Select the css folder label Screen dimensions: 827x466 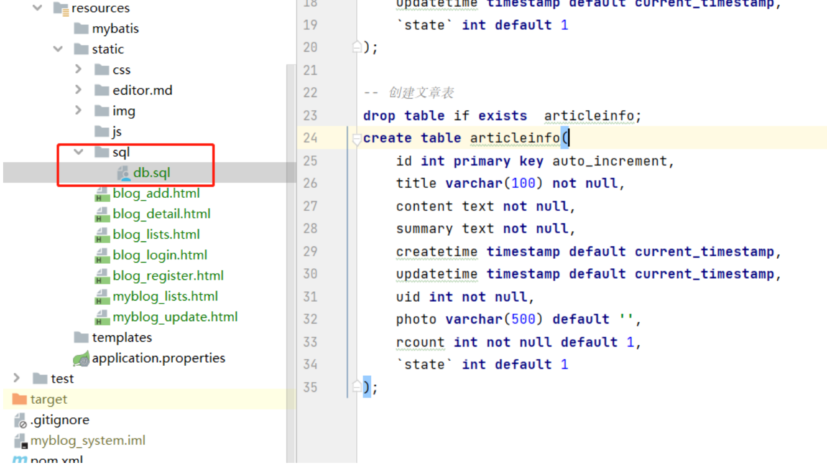[x=122, y=70]
